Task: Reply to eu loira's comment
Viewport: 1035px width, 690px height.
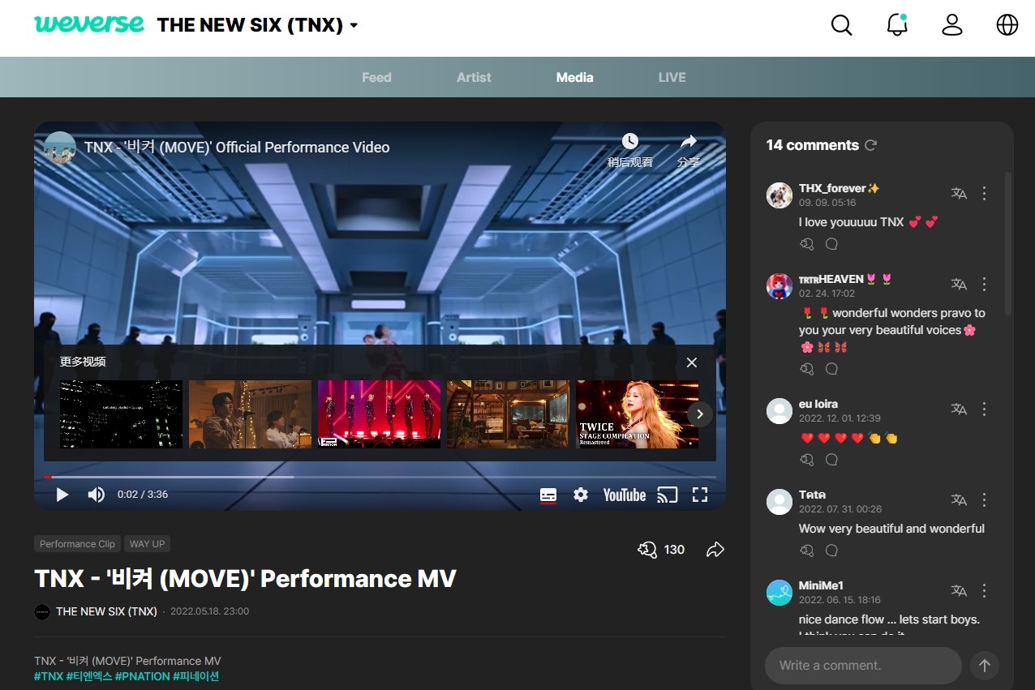Action: point(831,460)
